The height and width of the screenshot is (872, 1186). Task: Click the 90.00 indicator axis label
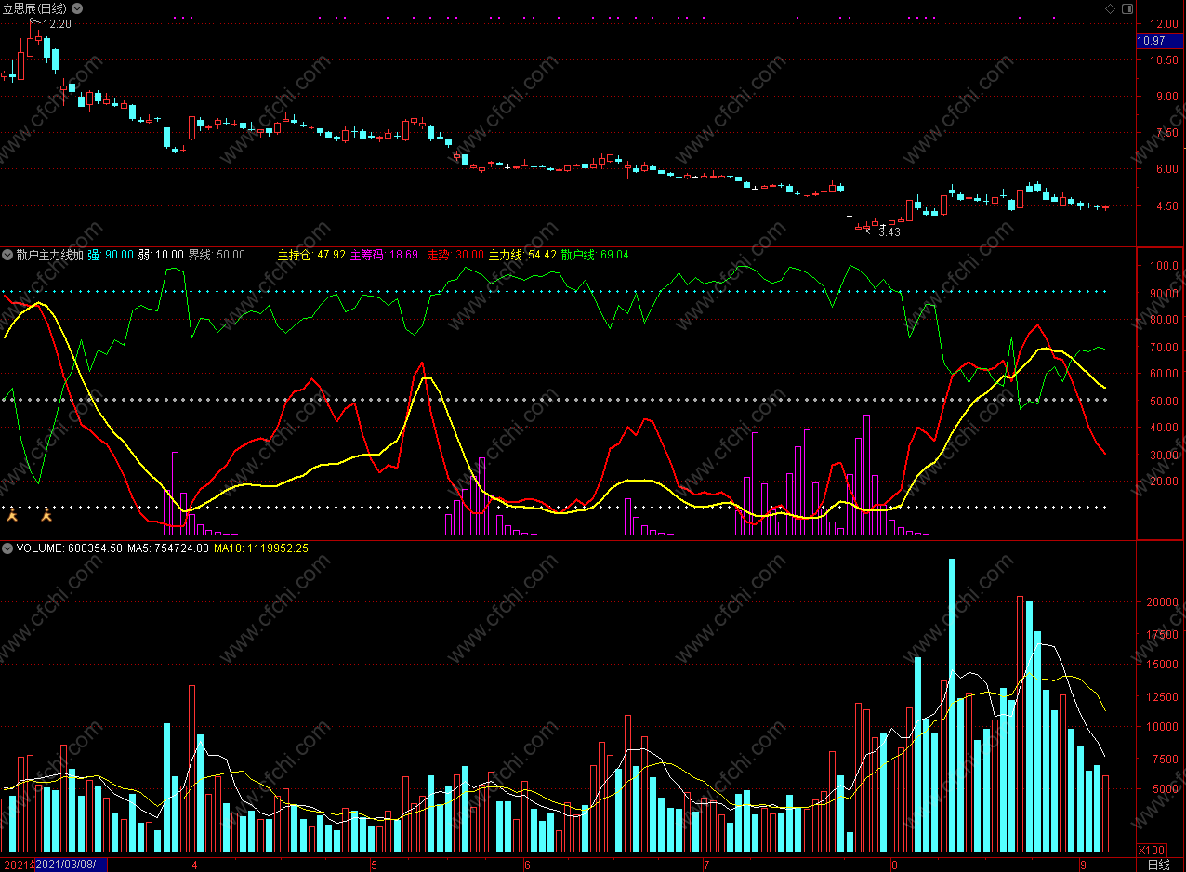[x=1165, y=293]
